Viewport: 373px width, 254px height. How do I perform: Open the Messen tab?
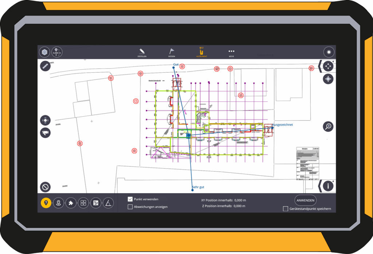[172, 53]
